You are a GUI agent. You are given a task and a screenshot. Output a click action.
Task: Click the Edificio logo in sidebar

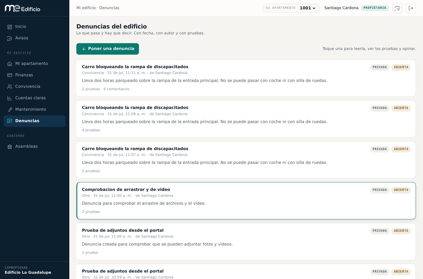[22, 8]
